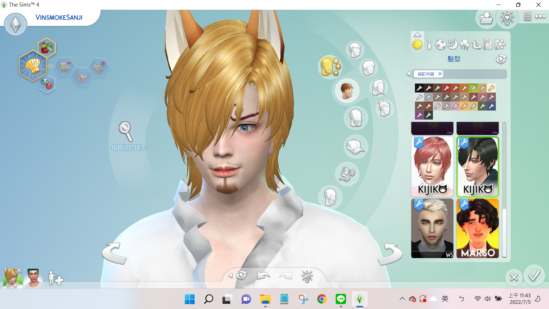Image resolution: width=549 pixels, height=309 pixels.
Task: Switch to Athletic outfit soccer ball tab
Action: 441,45
